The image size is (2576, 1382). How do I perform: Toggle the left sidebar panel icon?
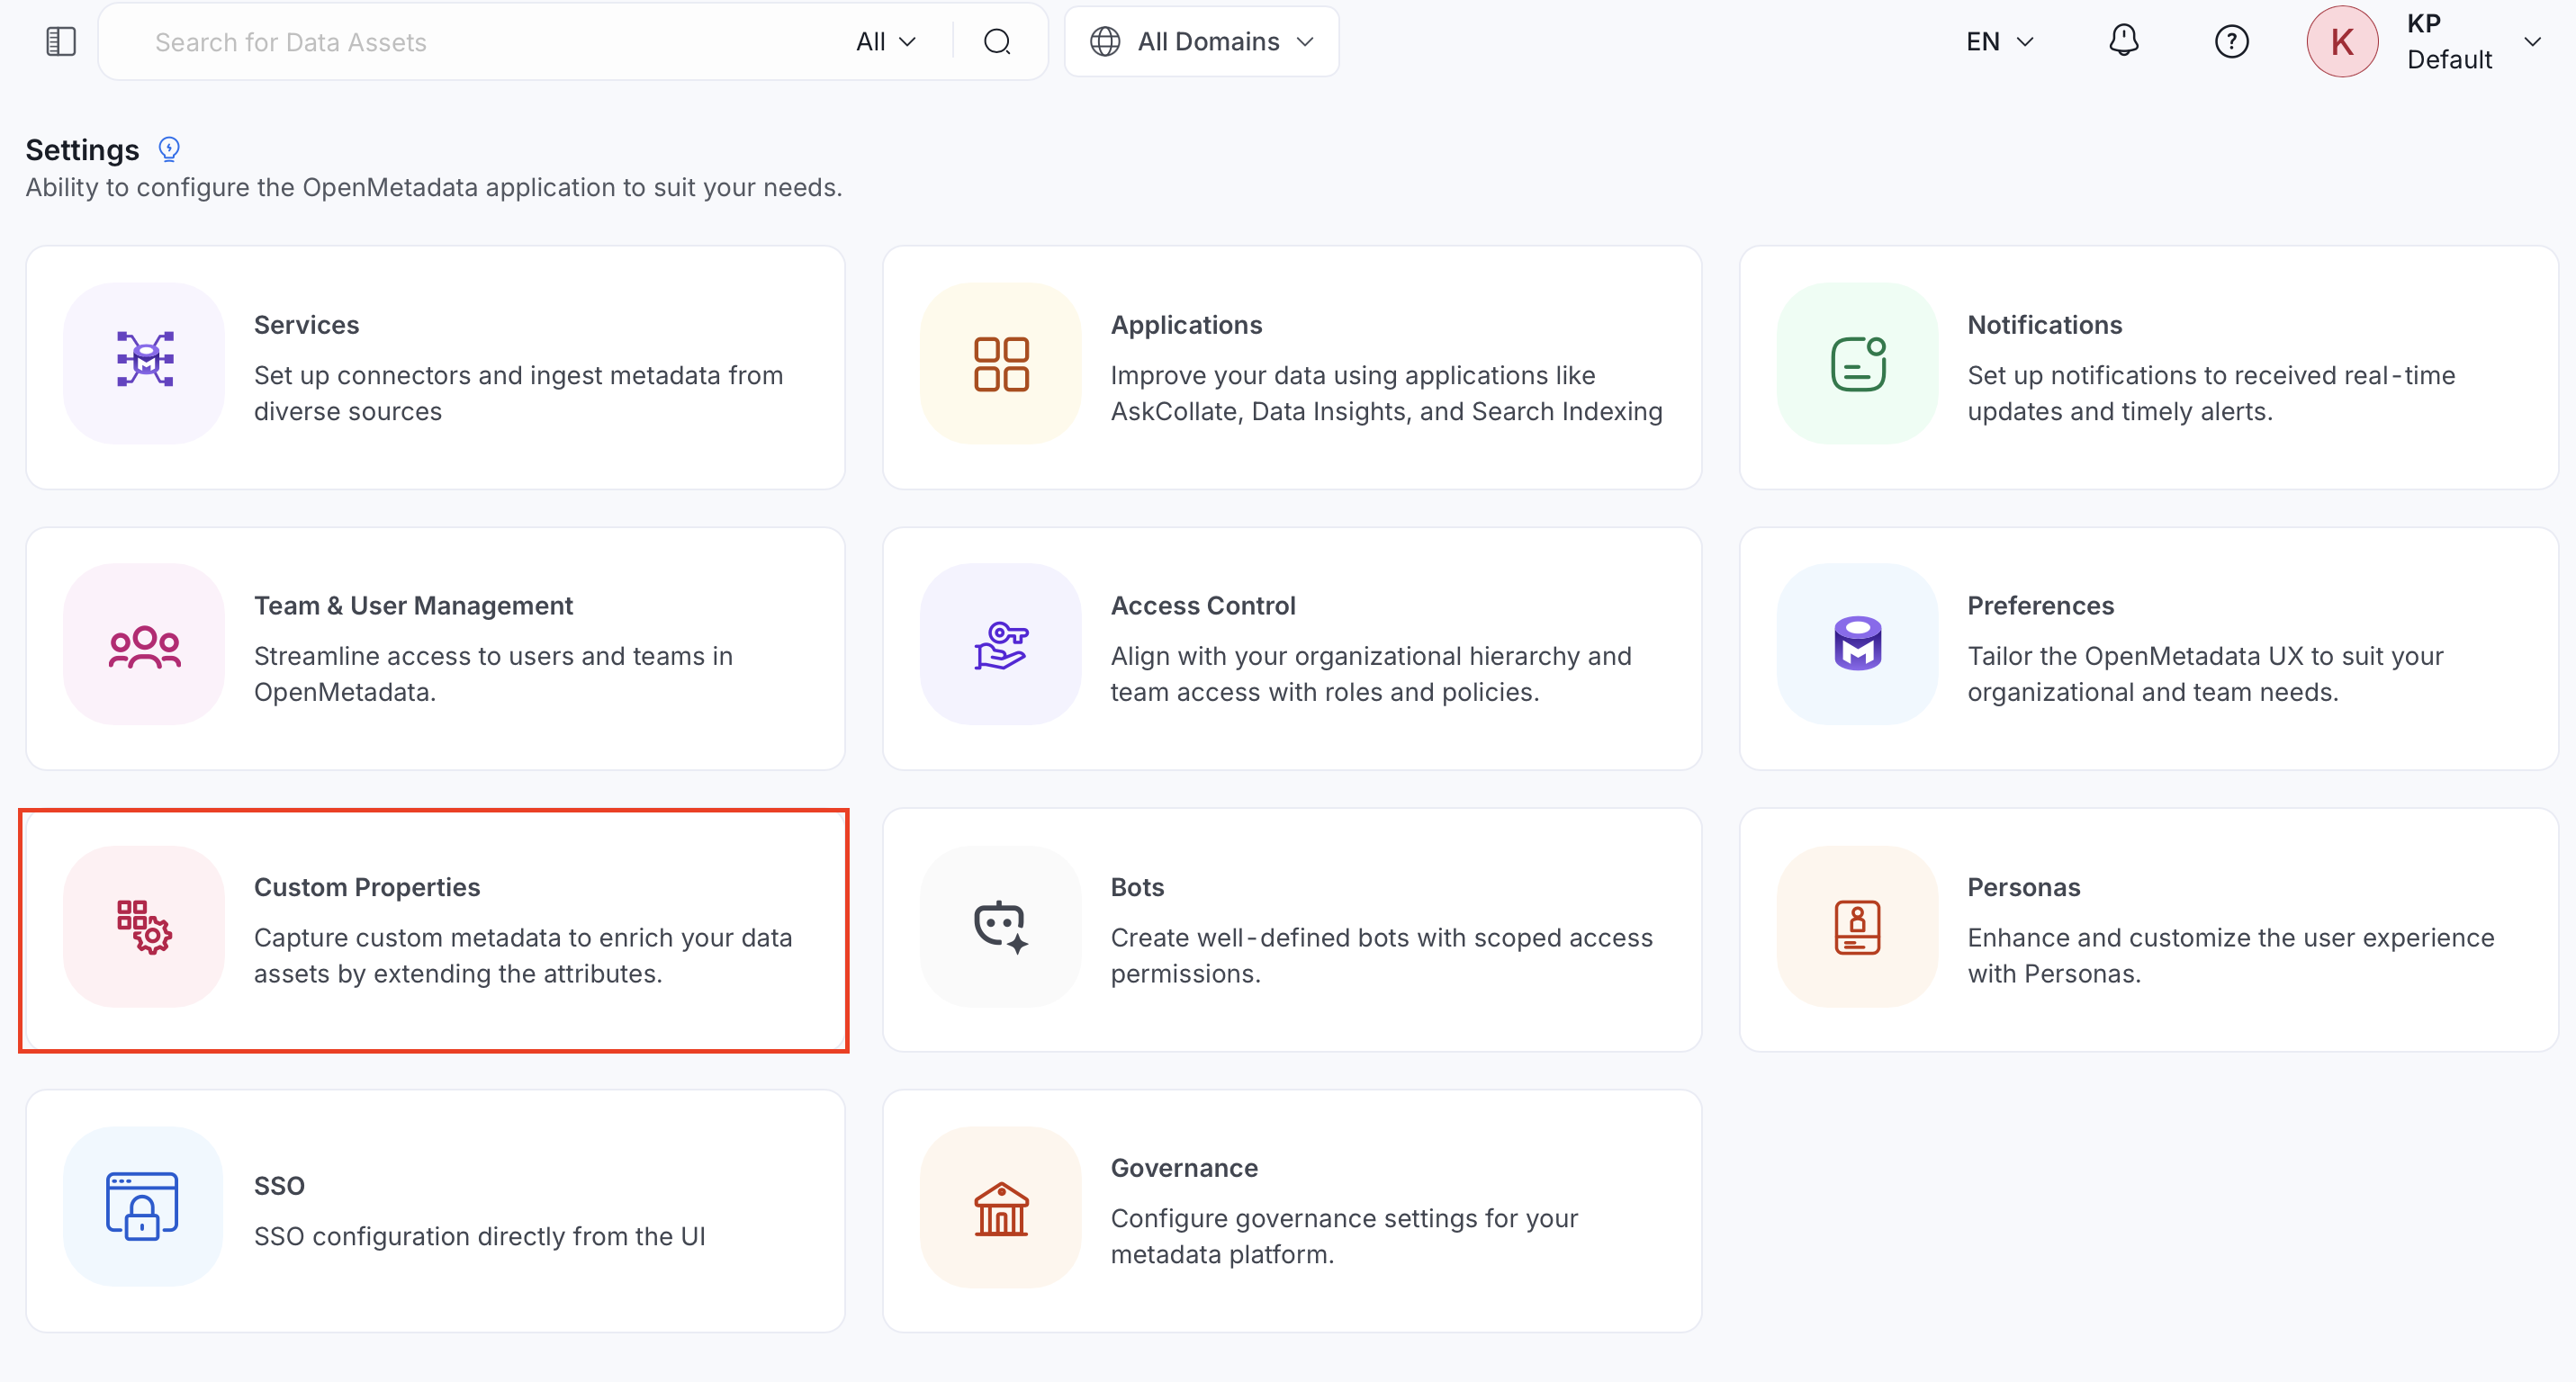(61, 41)
